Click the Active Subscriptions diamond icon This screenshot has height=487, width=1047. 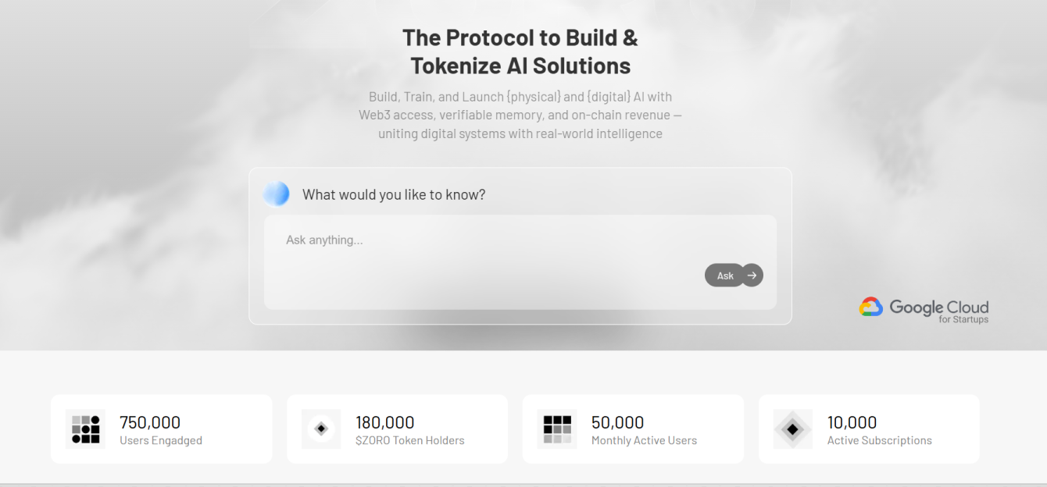tap(793, 428)
